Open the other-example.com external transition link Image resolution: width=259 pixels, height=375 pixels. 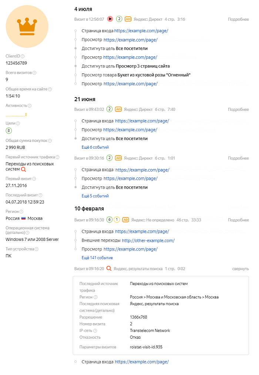click(x=148, y=240)
